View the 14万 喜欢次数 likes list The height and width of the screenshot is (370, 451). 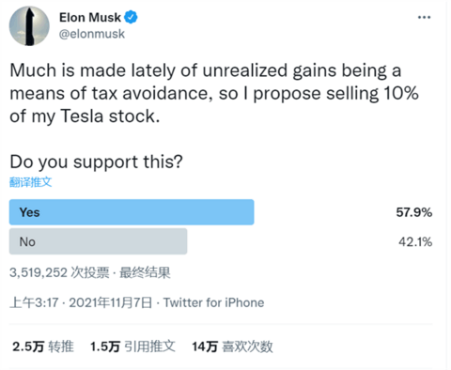pos(232,347)
